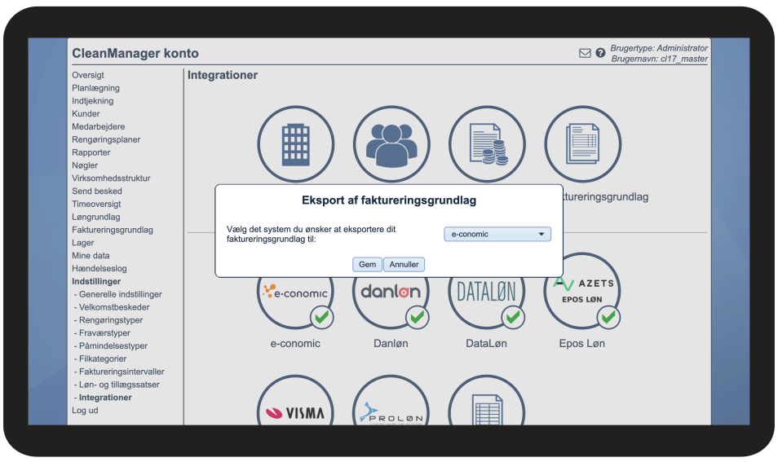Screen dimensions: 778x462
Task: Toggle the green checkmark on e-conomic
Action: pos(322,317)
